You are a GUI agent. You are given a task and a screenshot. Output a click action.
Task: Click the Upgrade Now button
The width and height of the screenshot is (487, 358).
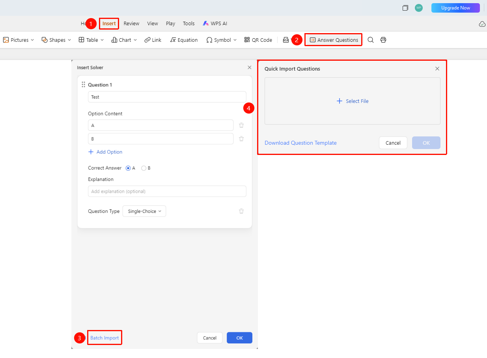pos(455,8)
